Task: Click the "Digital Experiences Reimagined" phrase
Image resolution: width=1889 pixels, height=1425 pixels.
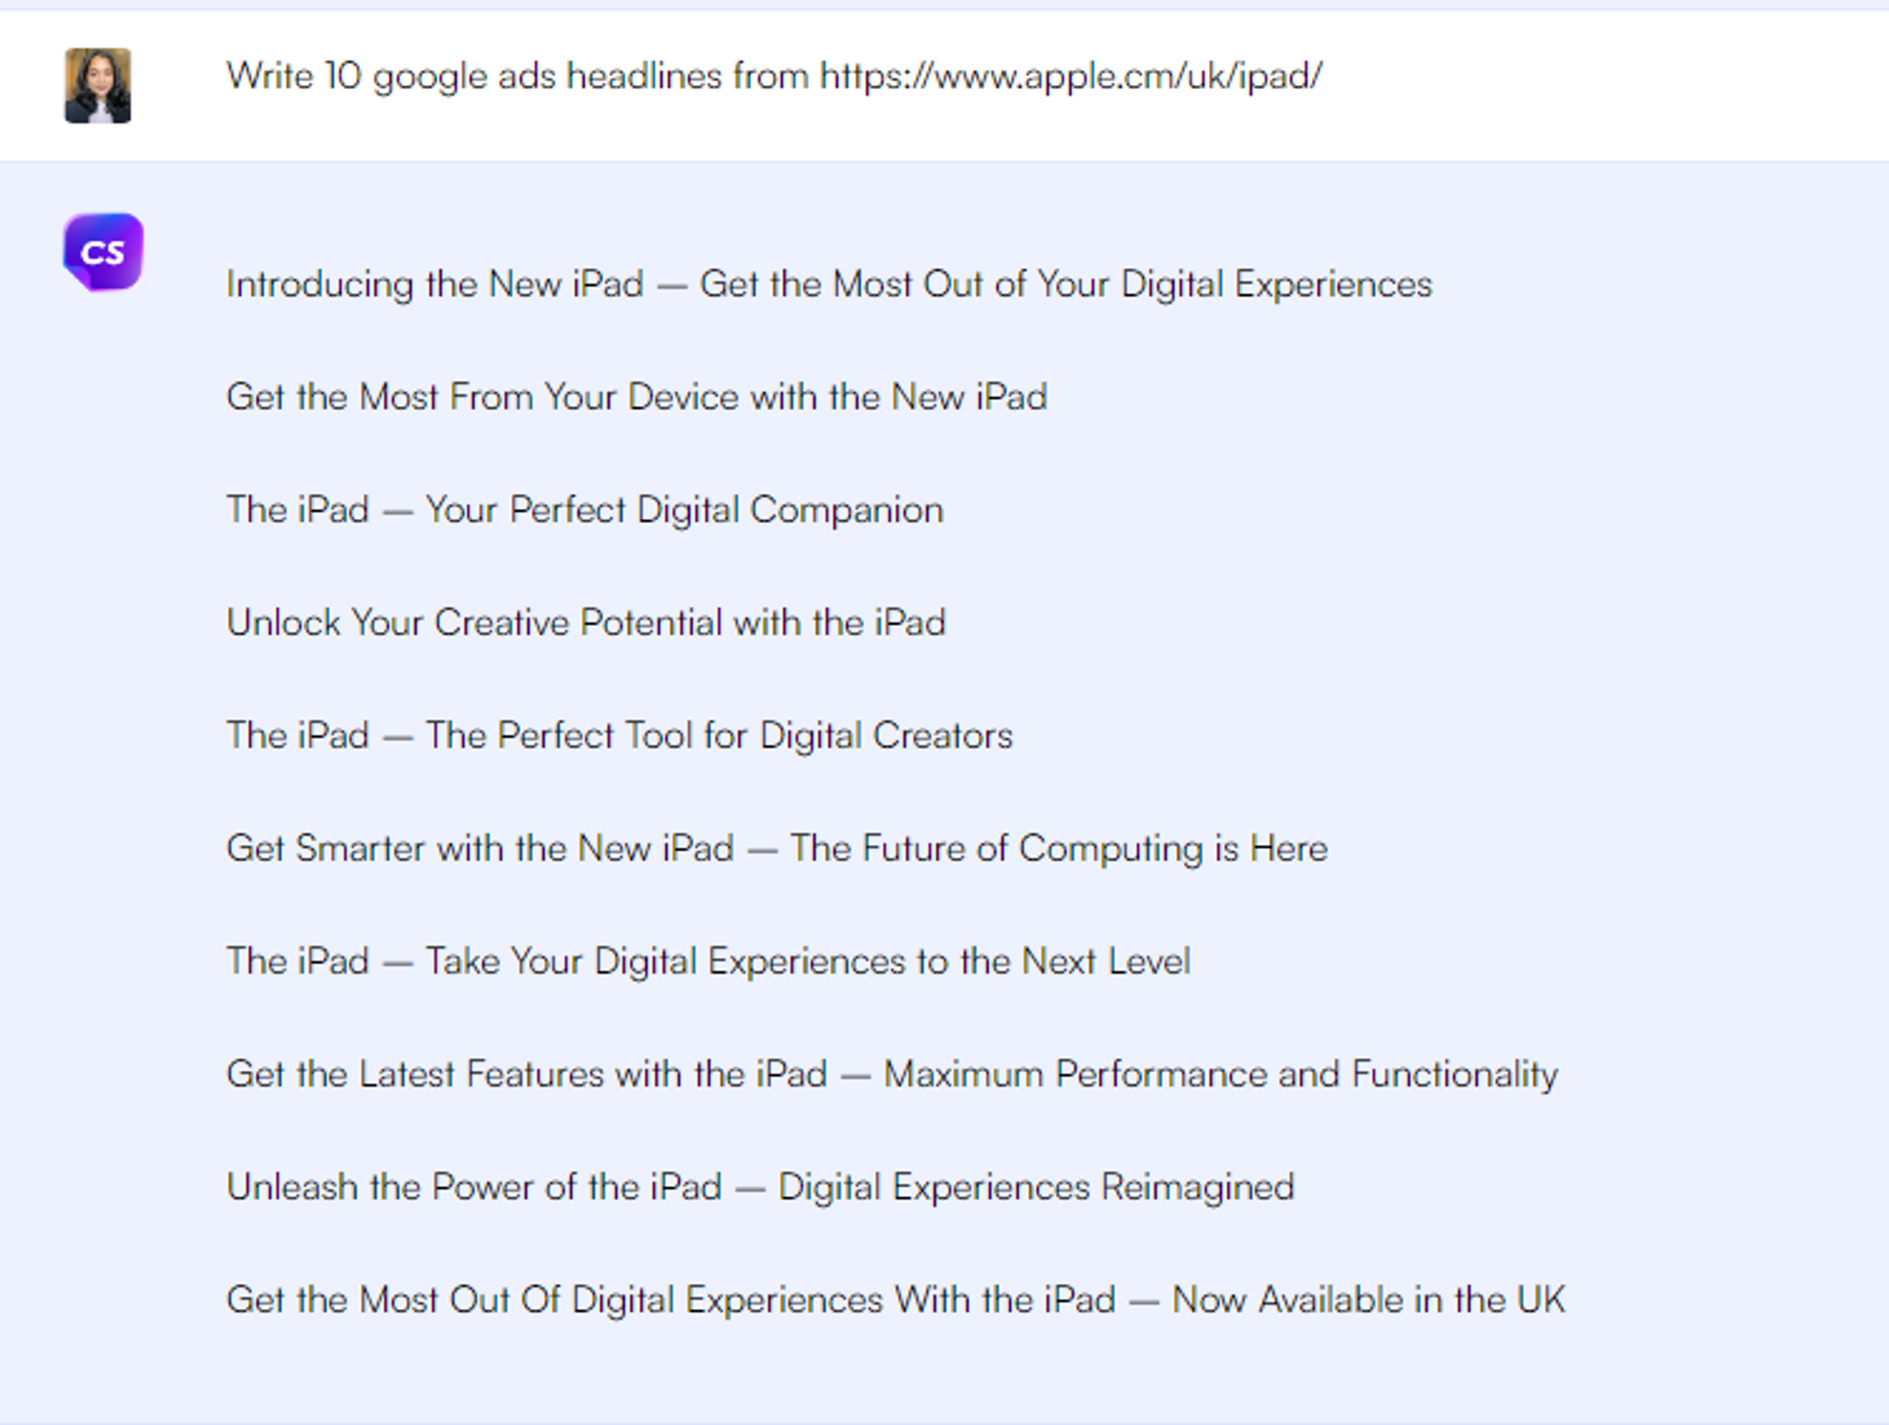Action: pyautogui.click(x=1036, y=1187)
